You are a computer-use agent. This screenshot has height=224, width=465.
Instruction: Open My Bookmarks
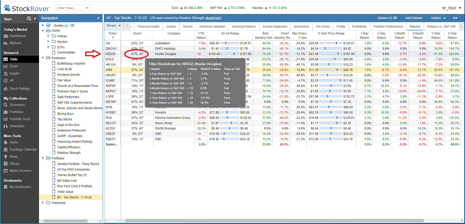point(17,187)
